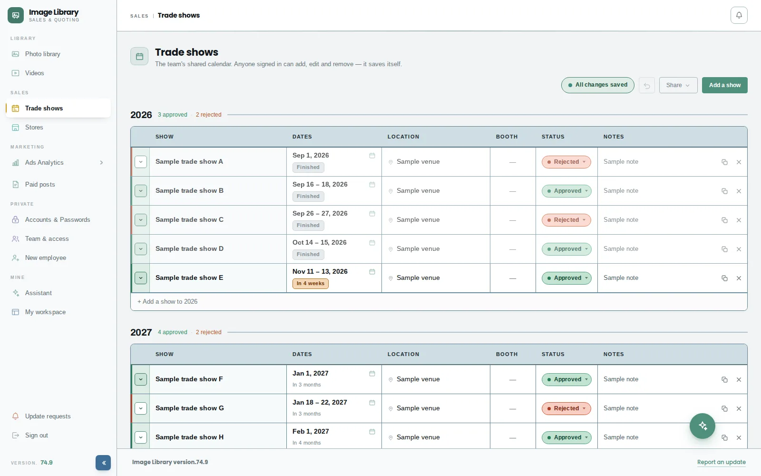
Task: Expand Sample trade show A details
Action: coord(141,162)
